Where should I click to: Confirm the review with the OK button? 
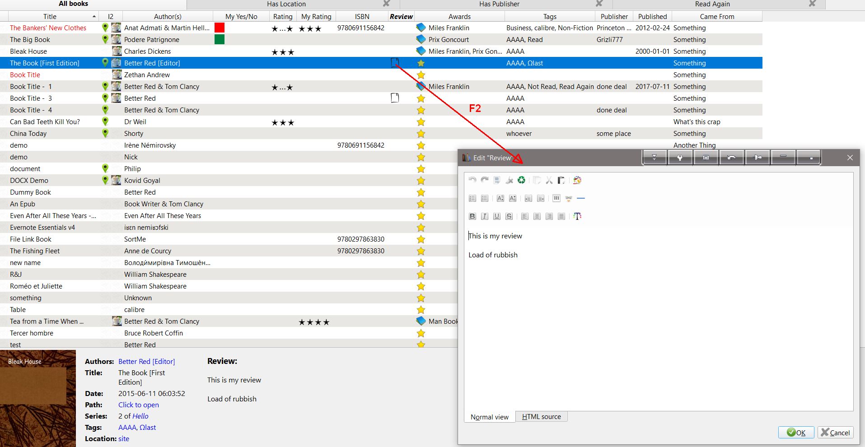pos(796,433)
